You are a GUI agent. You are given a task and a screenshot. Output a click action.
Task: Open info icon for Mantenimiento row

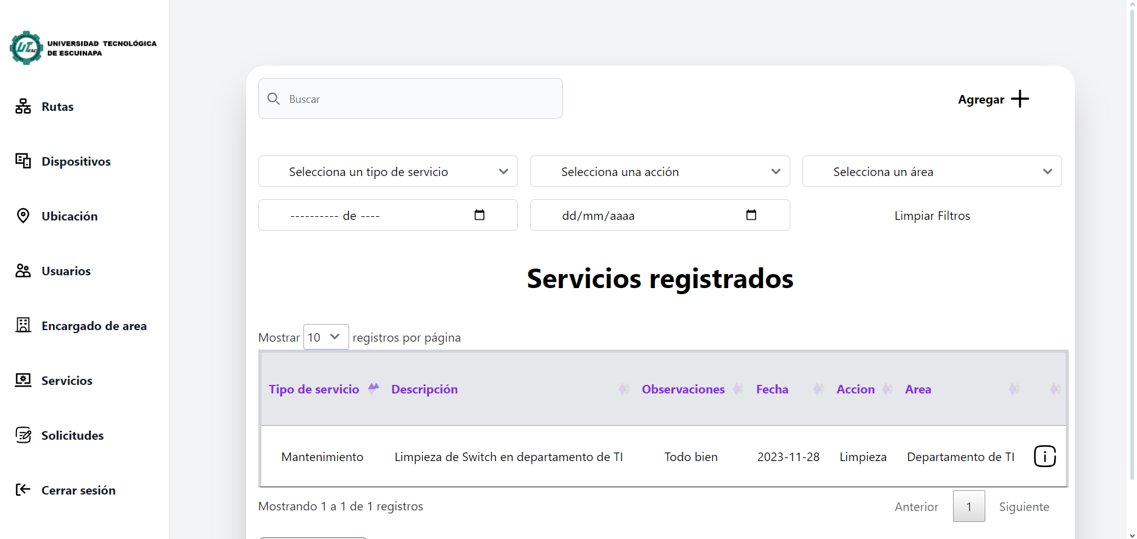(1044, 456)
